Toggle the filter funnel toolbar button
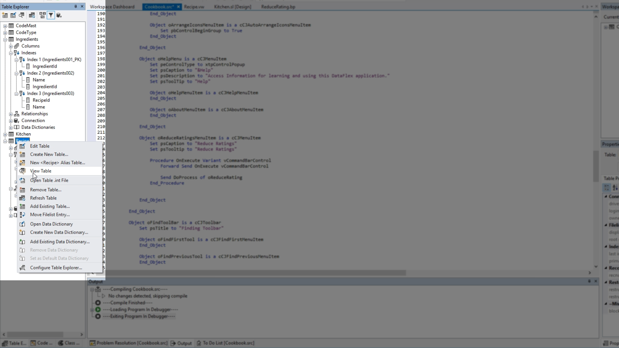The image size is (619, 348). [x=51, y=15]
